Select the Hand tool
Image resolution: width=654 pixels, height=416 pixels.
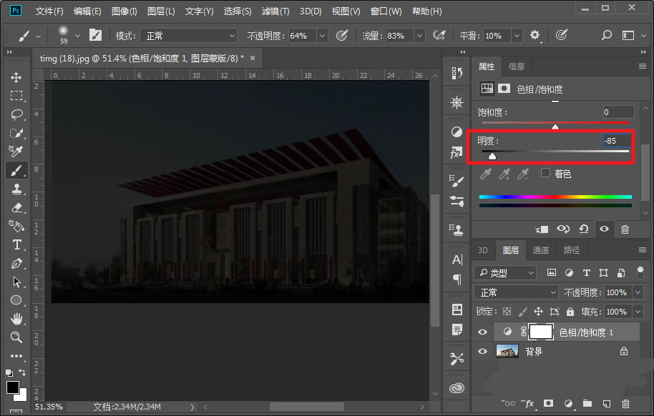click(x=16, y=319)
